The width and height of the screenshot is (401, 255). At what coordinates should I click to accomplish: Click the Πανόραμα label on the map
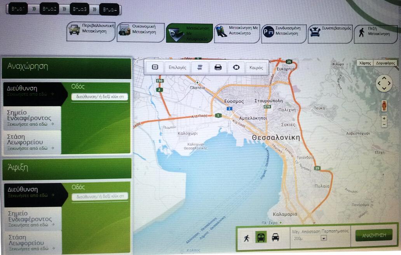click(x=360, y=205)
